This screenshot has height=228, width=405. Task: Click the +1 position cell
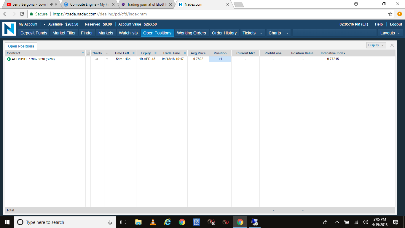[220, 59]
